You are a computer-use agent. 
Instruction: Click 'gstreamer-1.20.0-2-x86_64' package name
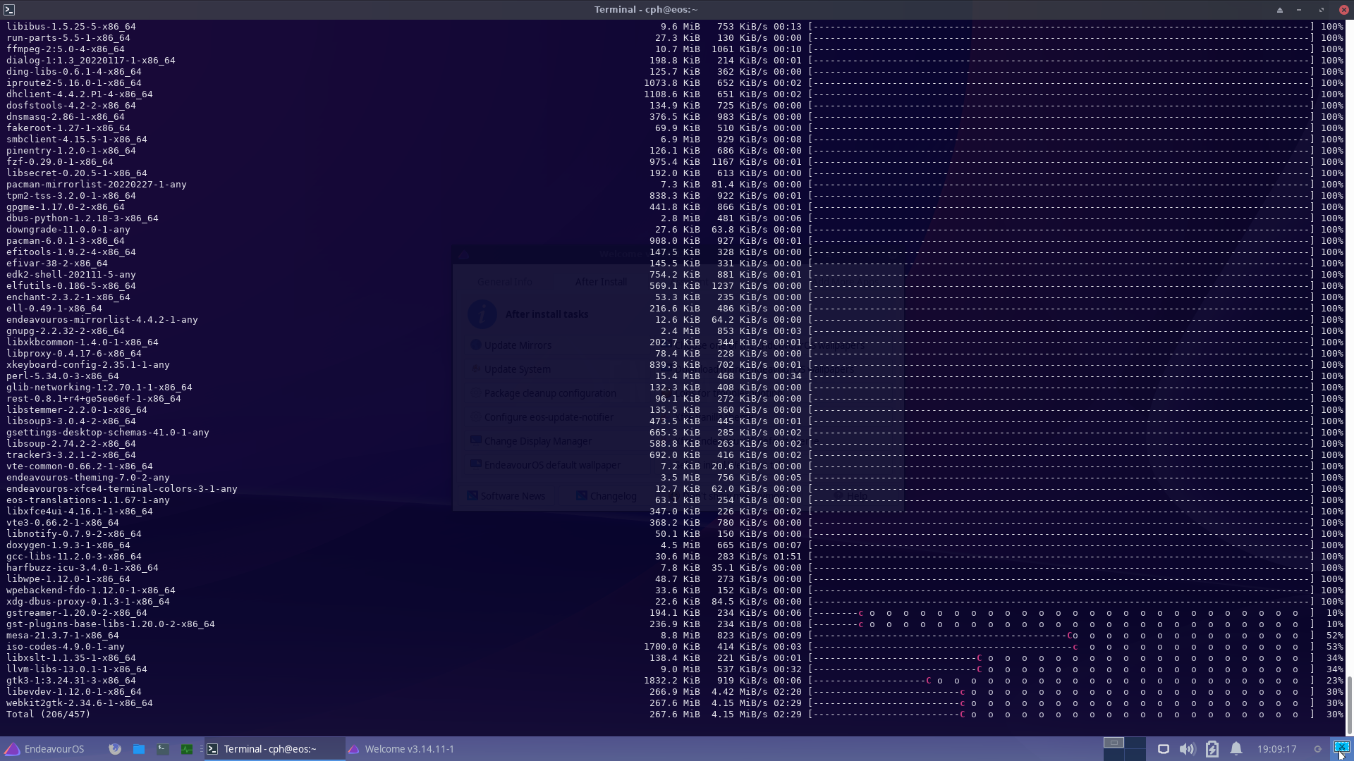coord(76,613)
